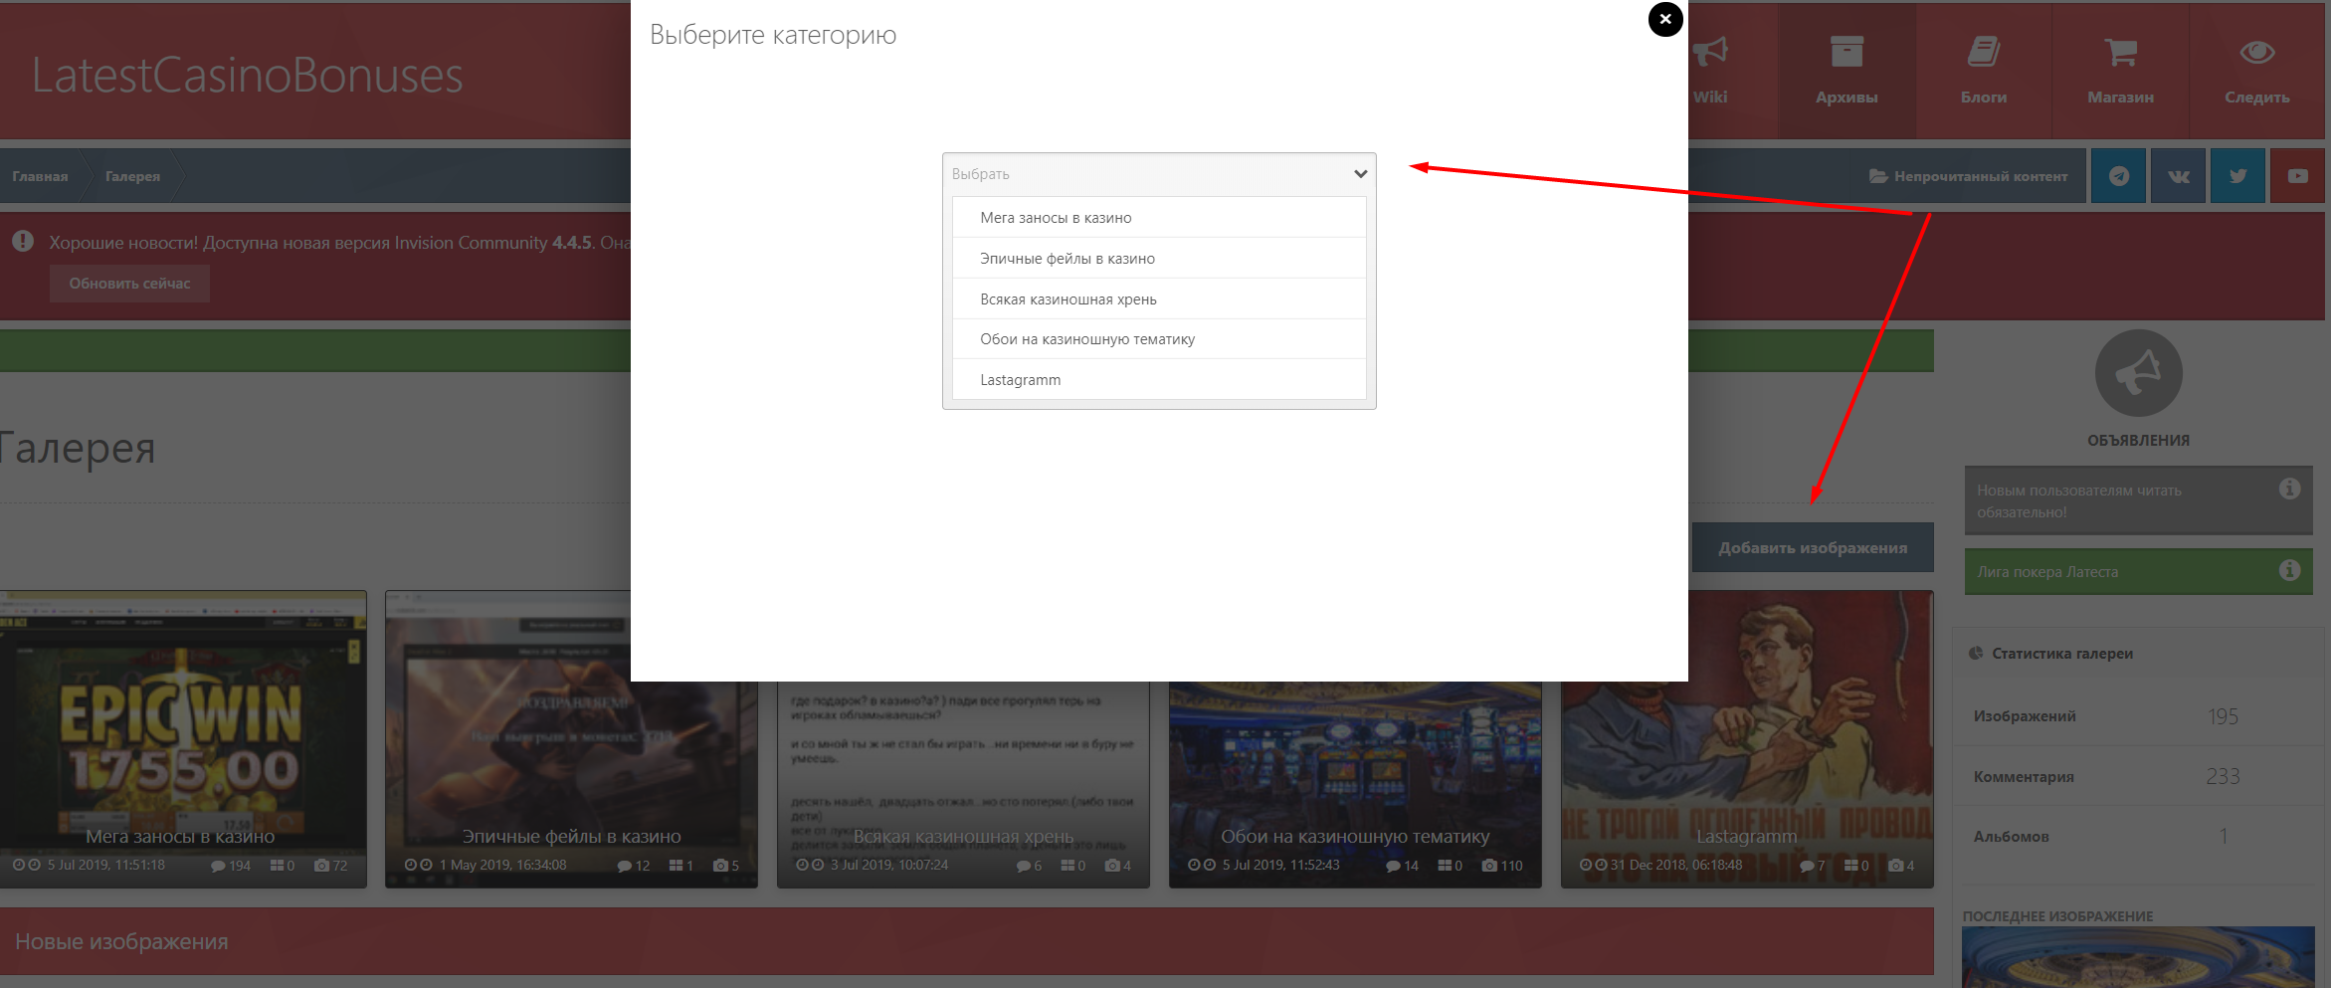Image resolution: width=2331 pixels, height=988 pixels.
Task: Click the Обновить сейчас button
Action: coord(129,284)
